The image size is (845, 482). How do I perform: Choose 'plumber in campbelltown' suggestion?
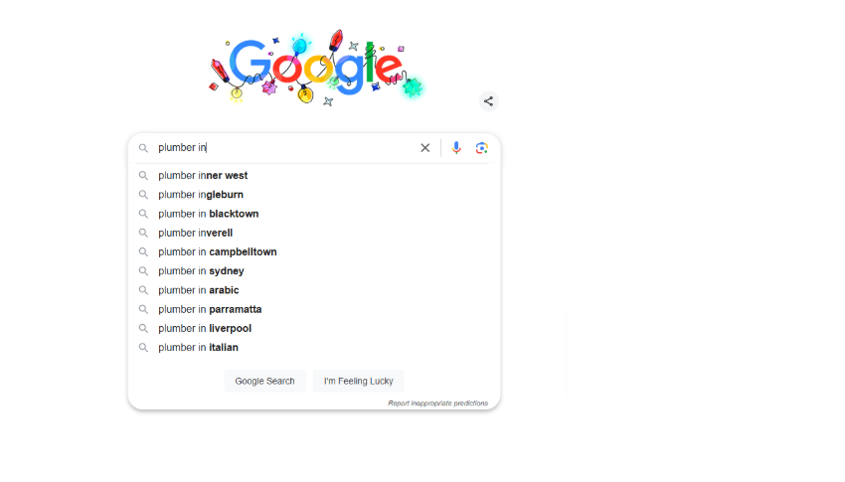tap(217, 252)
